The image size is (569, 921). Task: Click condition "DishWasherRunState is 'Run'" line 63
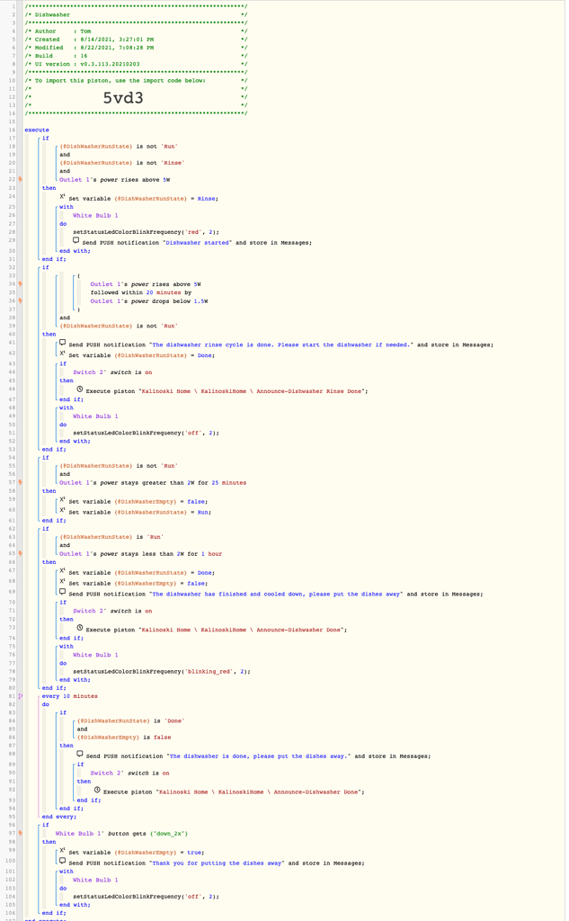coord(111,537)
